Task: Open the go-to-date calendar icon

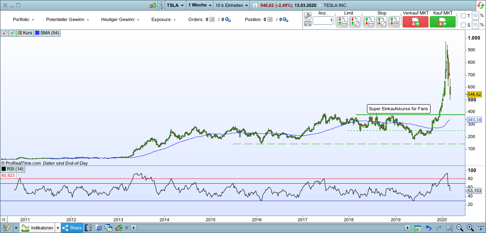Action: click(x=418, y=227)
